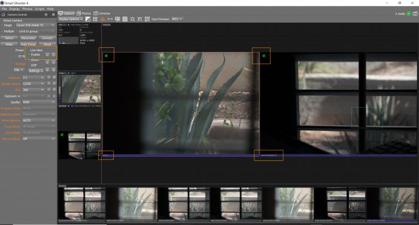Image resolution: width=419 pixels, height=225 pixels.
Task: Click the Shoot button
Action: click(47, 44)
